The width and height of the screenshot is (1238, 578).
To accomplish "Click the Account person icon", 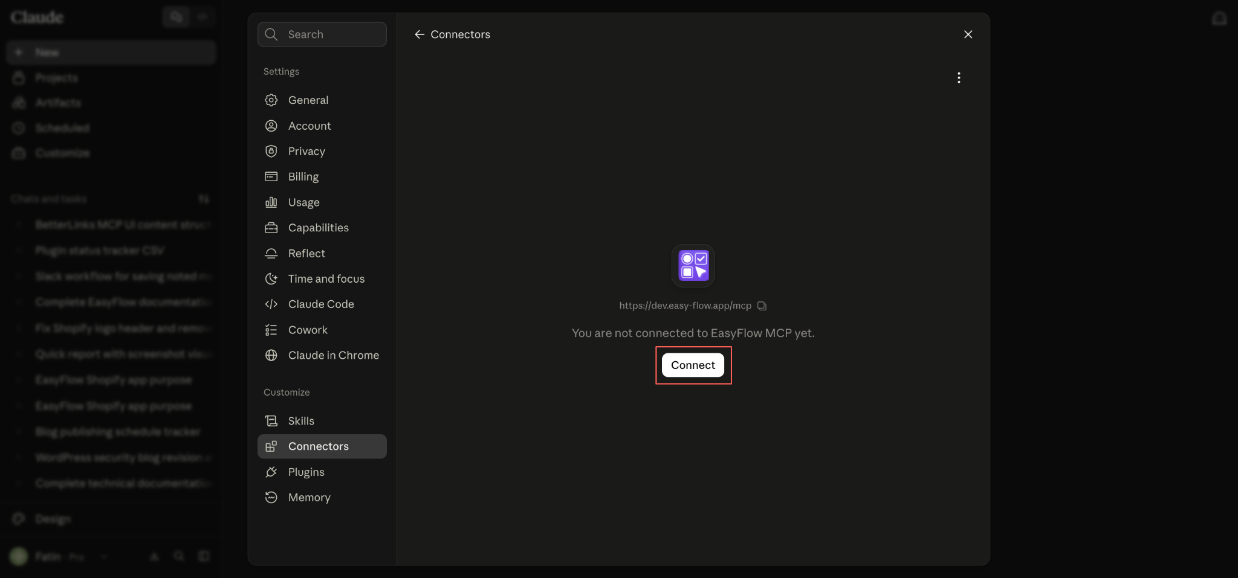I will (x=271, y=126).
